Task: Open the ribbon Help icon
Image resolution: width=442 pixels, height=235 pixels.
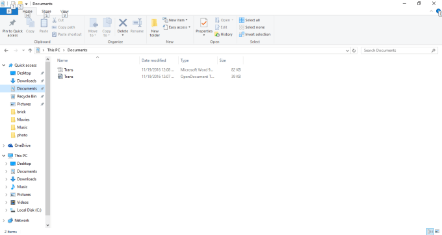Action: click(439, 12)
